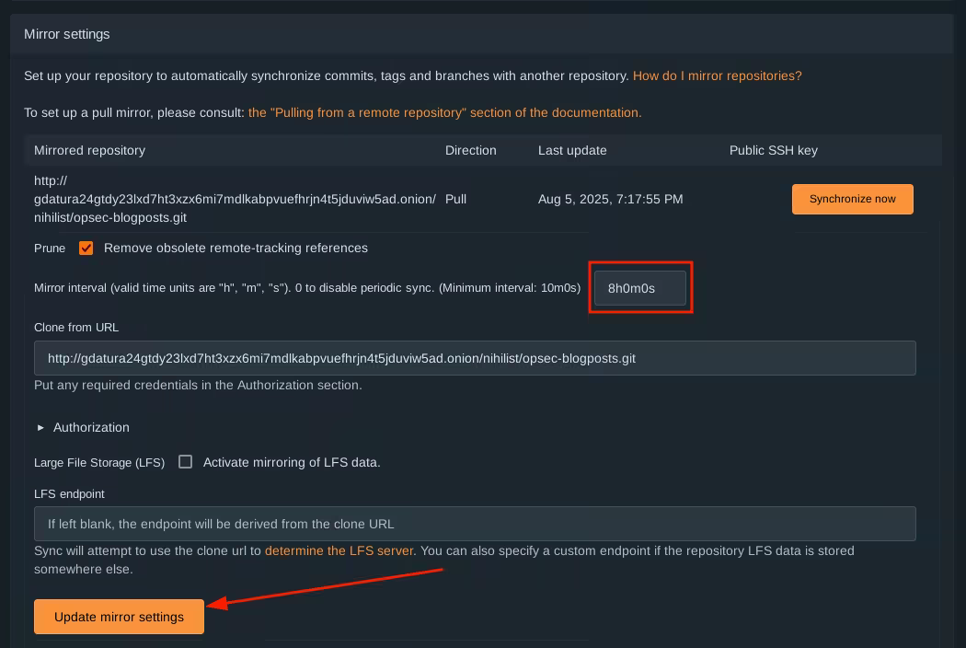Open the "How do I mirror repositories?" link
Screen dimensions: 966x648
click(x=717, y=75)
